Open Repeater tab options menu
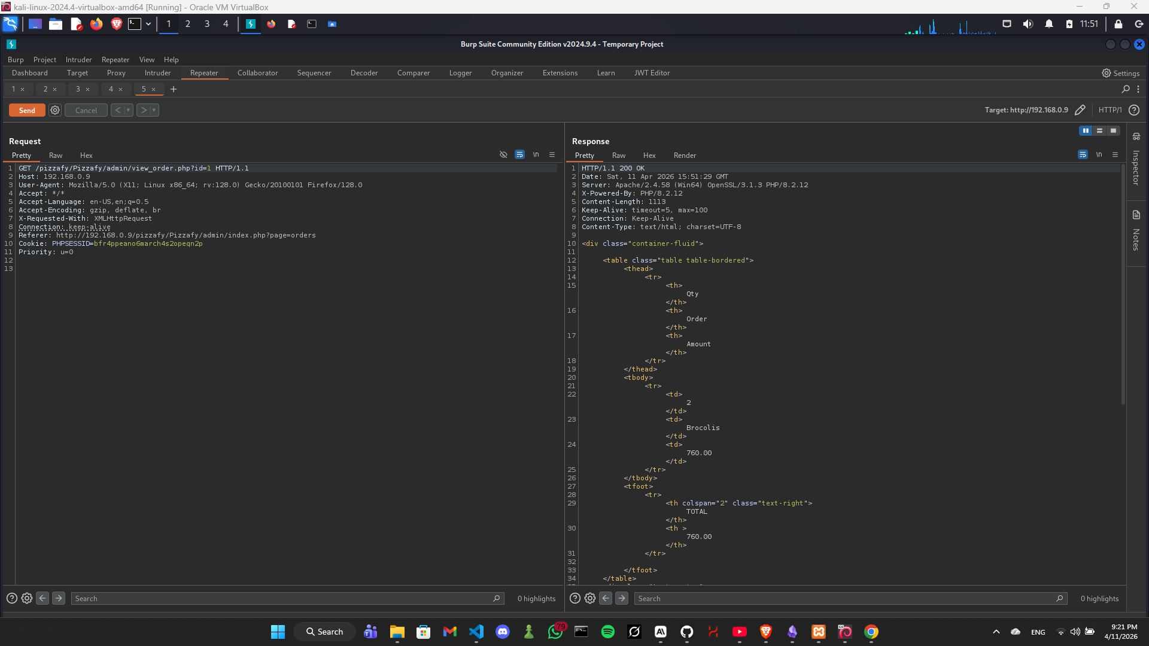 (1138, 89)
